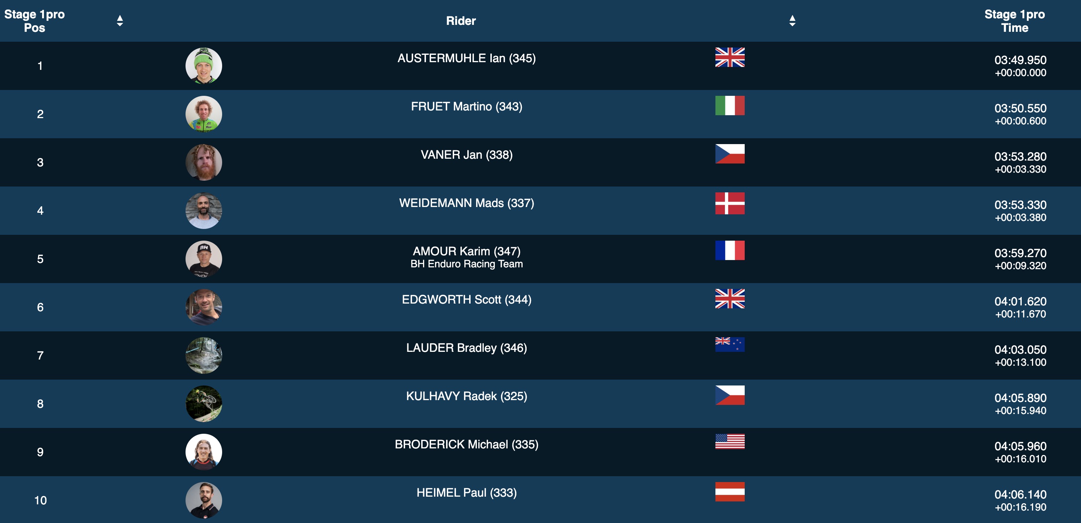The width and height of the screenshot is (1081, 523).
Task: Click Jan Vaner's Czech flag
Action: click(x=729, y=154)
